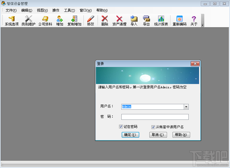Viewport: 230px width, 168px height.
Task: Open the 关于 about question-mark icon
Action: [194, 21]
